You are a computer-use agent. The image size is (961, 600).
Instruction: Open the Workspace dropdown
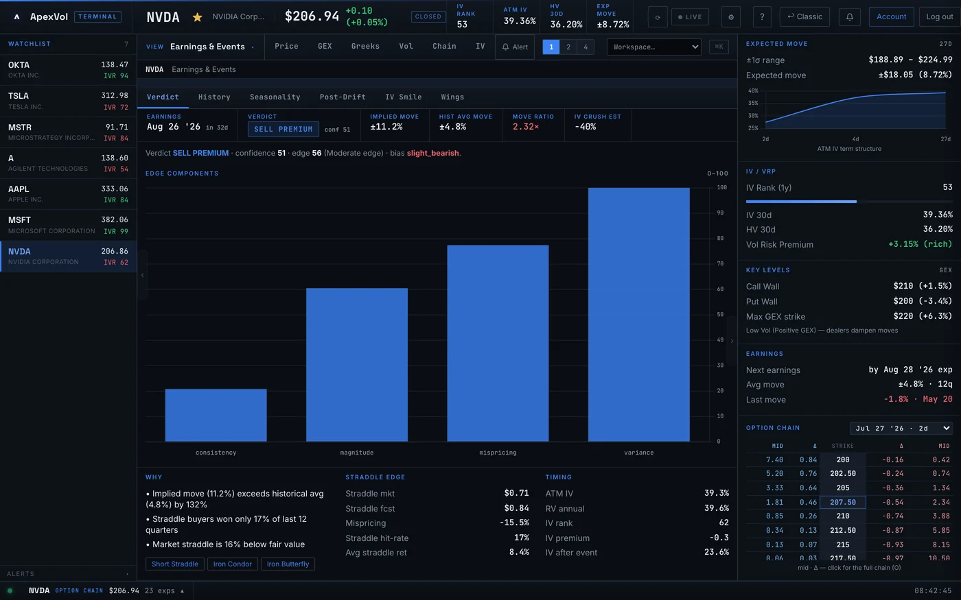pos(653,47)
